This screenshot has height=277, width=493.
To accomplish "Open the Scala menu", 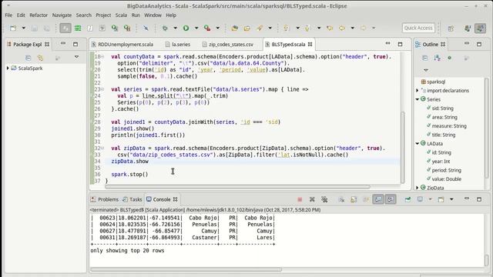I will click(121, 15).
